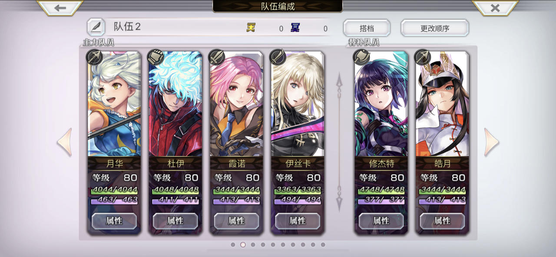Go back with the top-left arrow button
Image resolution: width=556 pixels, height=257 pixels.
(60, 8)
